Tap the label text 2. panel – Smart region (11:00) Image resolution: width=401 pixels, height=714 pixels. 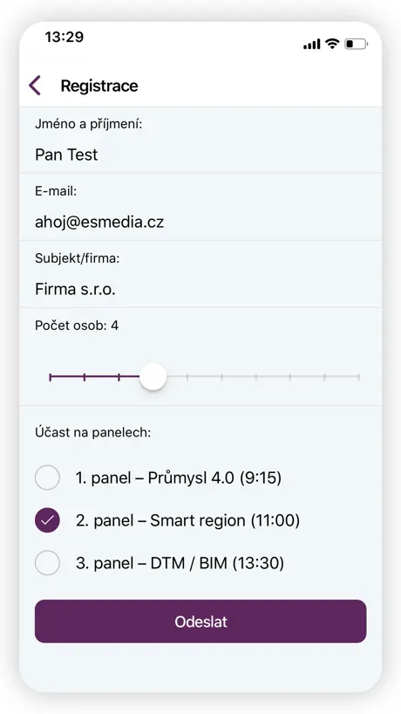pos(187,520)
